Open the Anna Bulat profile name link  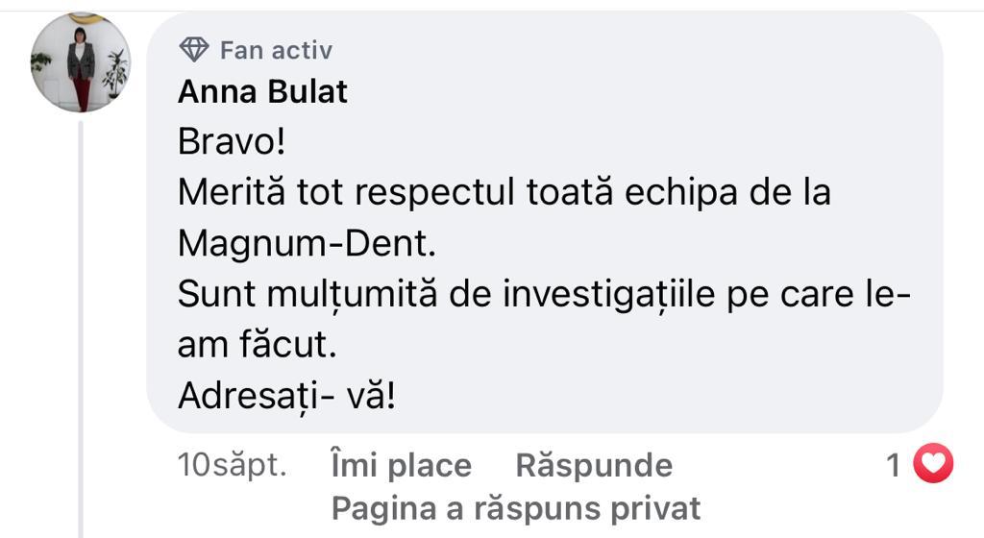click(x=262, y=91)
